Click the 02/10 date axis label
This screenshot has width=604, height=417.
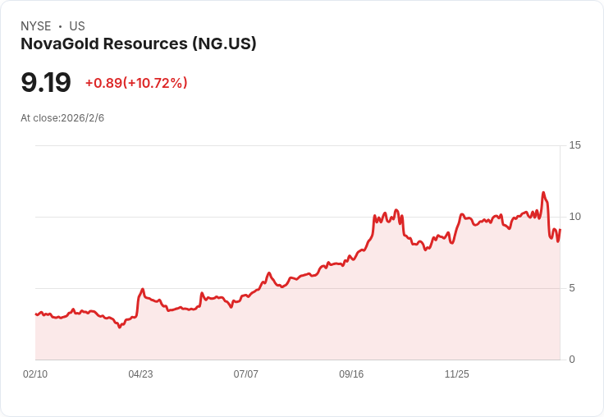coord(35,374)
